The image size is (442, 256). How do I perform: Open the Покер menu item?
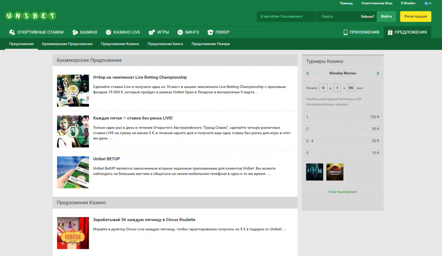point(222,32)
